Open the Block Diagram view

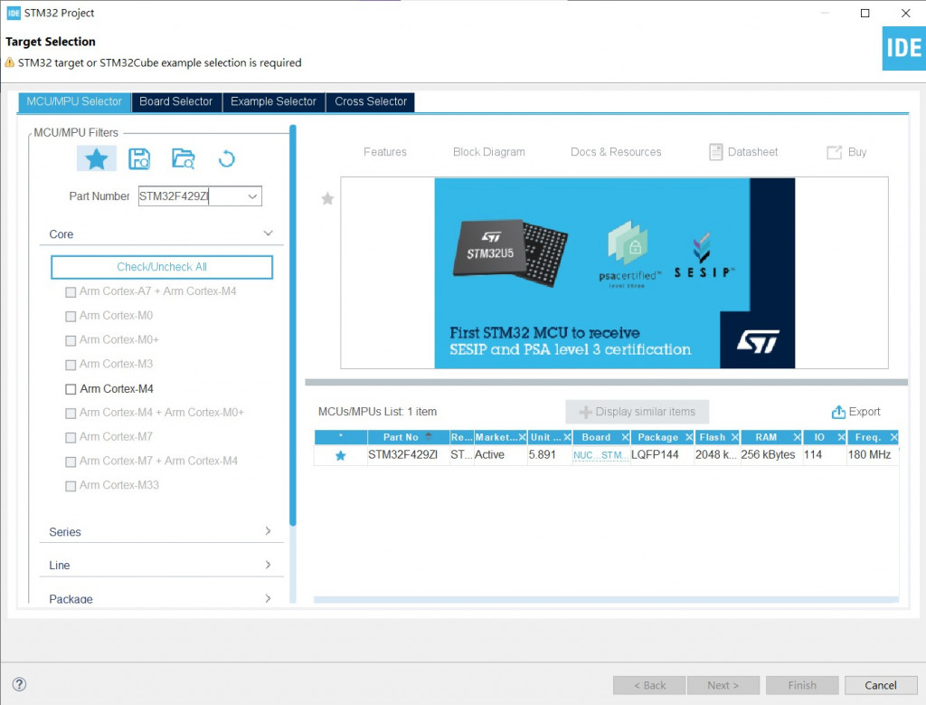coord(489,152)
